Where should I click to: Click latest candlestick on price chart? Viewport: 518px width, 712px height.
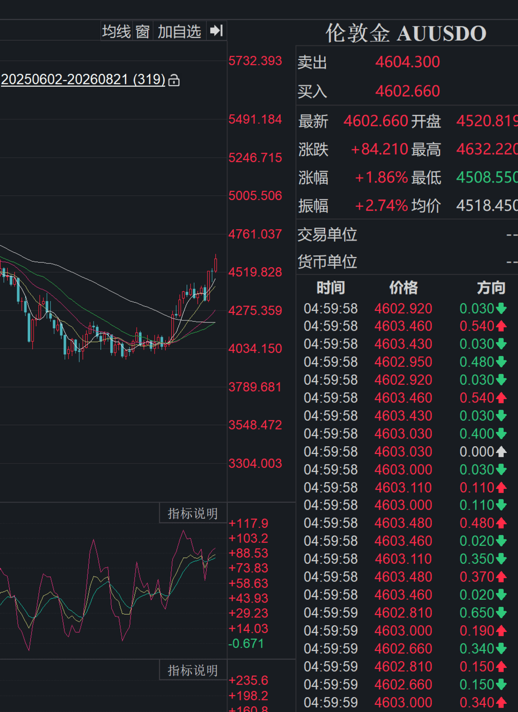216,263
